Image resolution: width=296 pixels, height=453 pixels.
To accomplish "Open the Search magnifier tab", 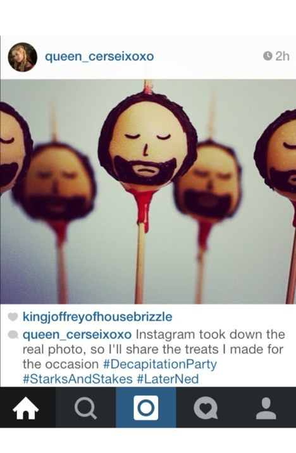I will coord(85,408).
